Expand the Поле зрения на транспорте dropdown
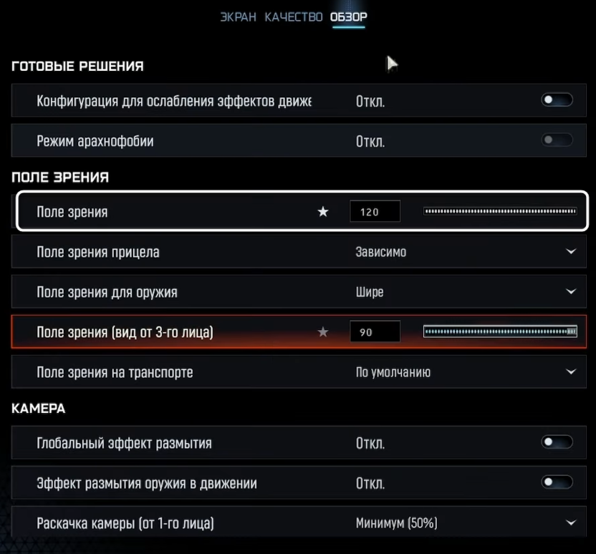Image resolution: width=596 pixels, height=554 pixels. coord(571,372)
